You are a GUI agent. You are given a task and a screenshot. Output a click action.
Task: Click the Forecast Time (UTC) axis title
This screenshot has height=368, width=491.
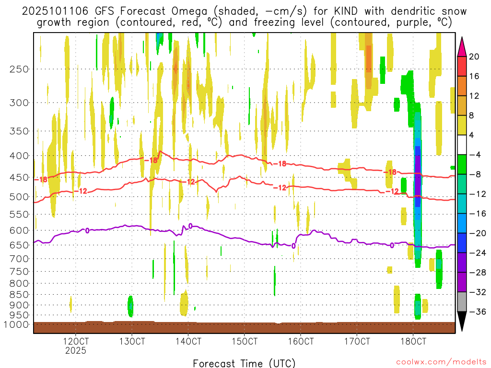coord(244,363)
